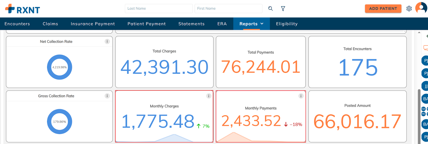
Task: Click the vertical page scrollbar
Action: pos(419,115)
